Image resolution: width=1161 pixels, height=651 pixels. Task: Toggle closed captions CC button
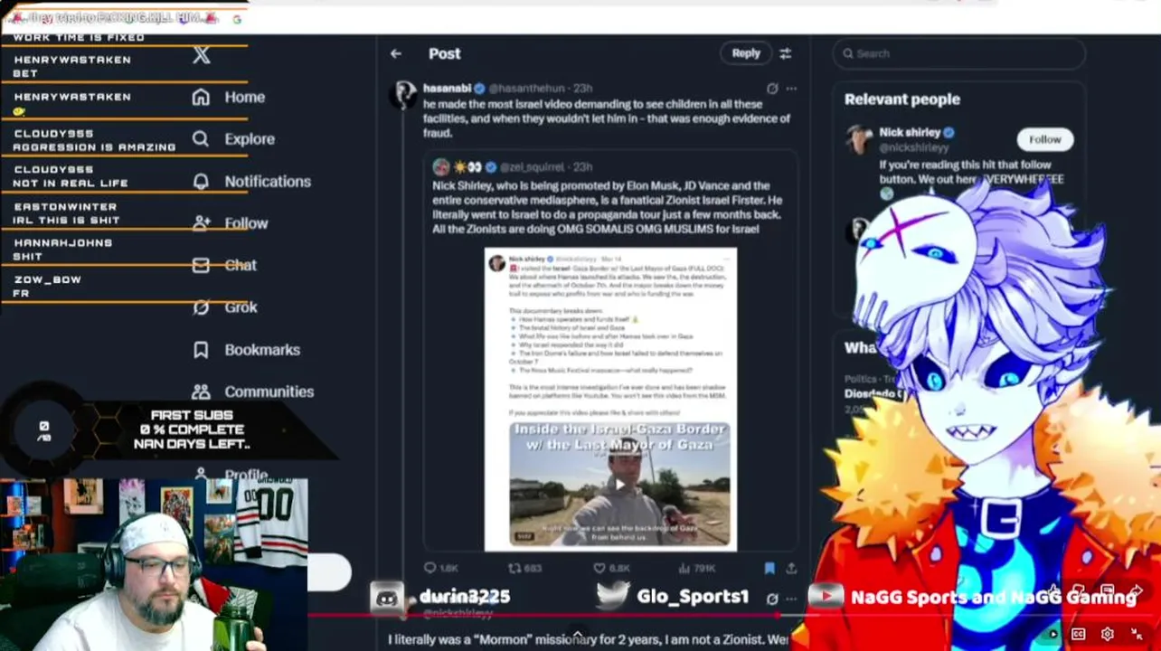pos(1078,634)
